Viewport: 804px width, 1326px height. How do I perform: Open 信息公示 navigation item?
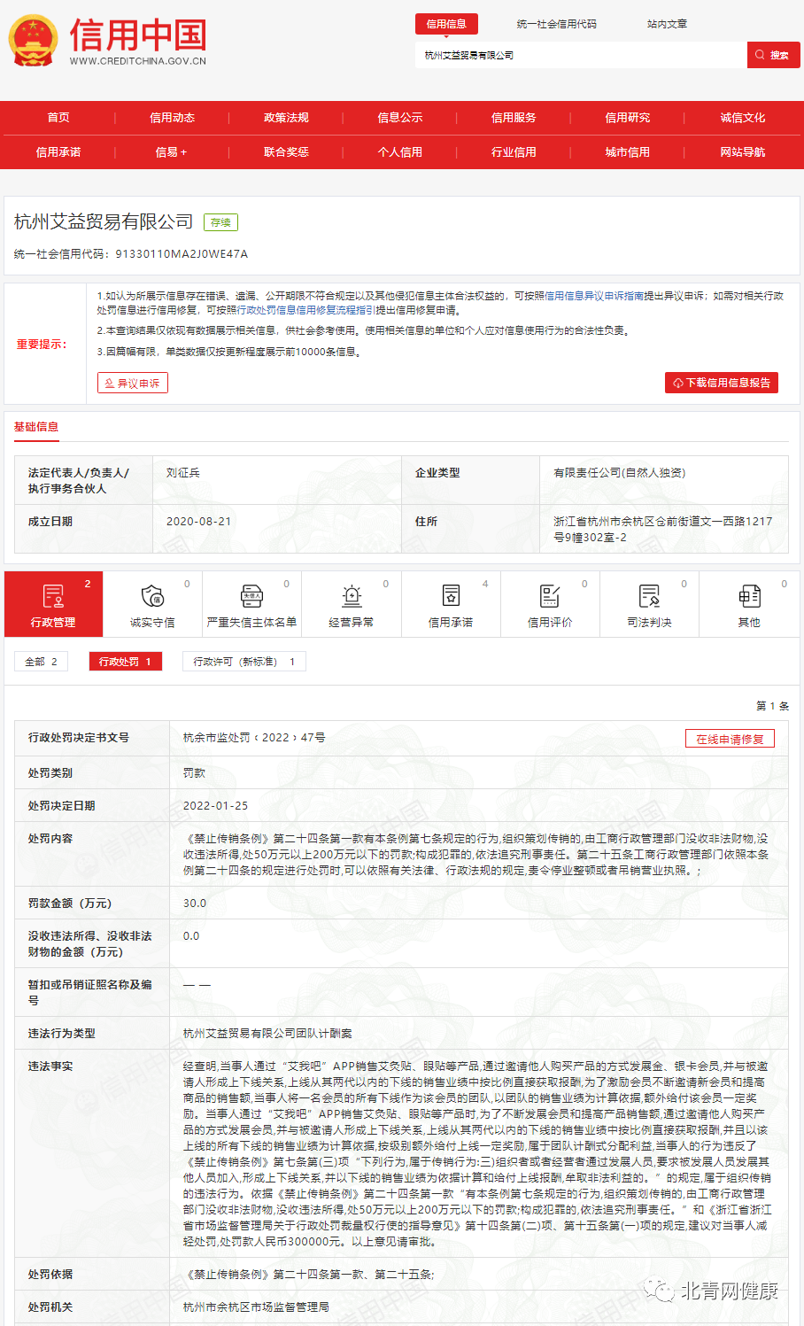[400, 118]
